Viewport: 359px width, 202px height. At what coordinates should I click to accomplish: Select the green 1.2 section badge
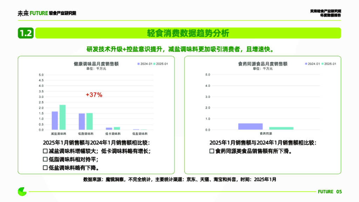(26, 33)
